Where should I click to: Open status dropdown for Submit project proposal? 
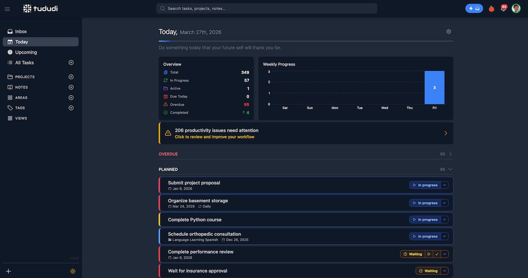click(444, 185)
